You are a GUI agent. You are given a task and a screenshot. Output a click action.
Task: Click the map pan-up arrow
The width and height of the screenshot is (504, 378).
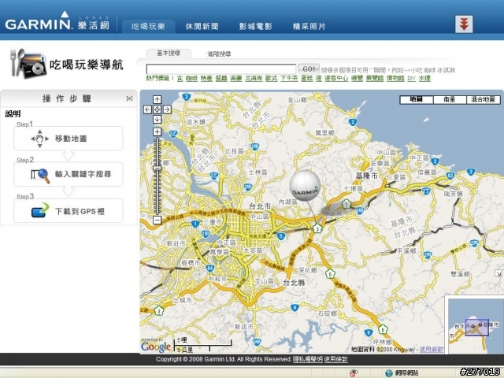point(157,99)
